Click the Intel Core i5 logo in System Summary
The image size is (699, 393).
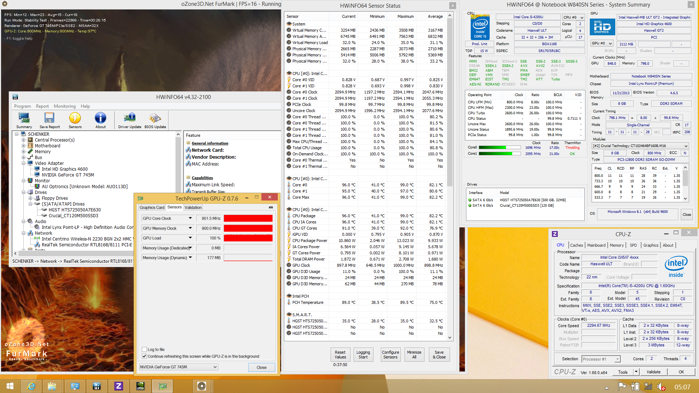click(480, 28)
